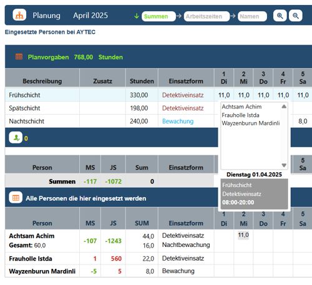Click the 11,0 cell for Achtsam Achim

tap(243, 235)
